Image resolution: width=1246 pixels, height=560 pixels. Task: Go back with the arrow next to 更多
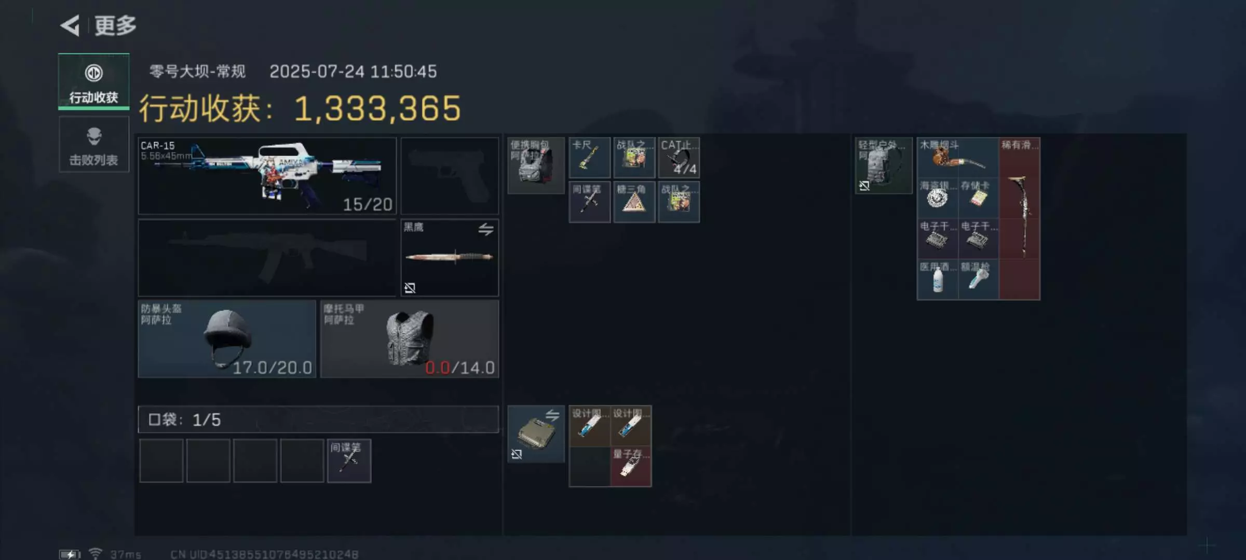tap(70, 25)
